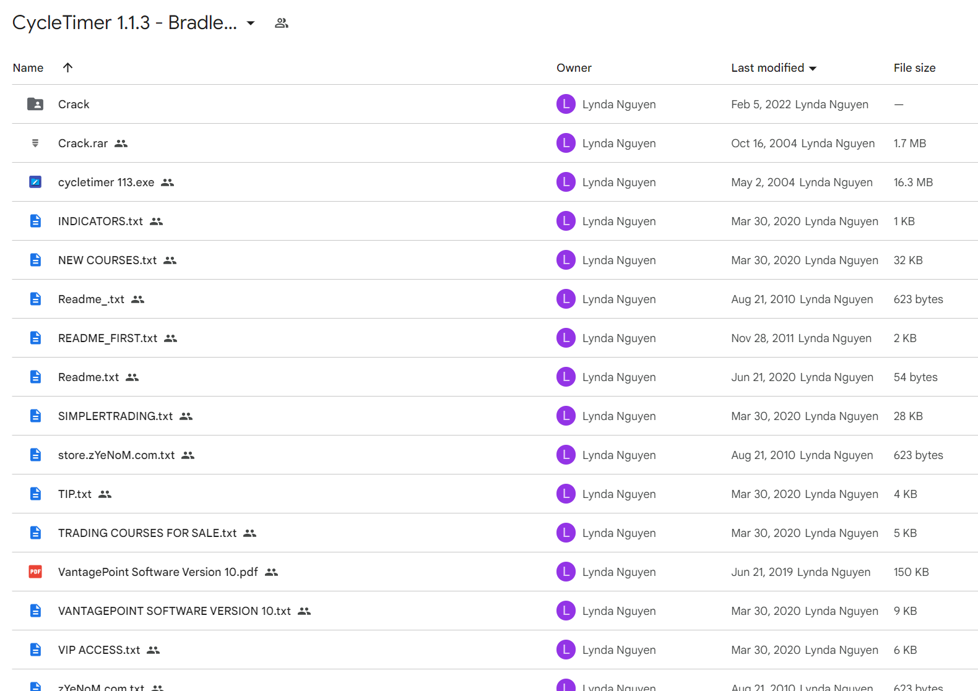Click the TIP.txt document icon
The width and height of the screenshot is (978, 691).
(35, 494)
